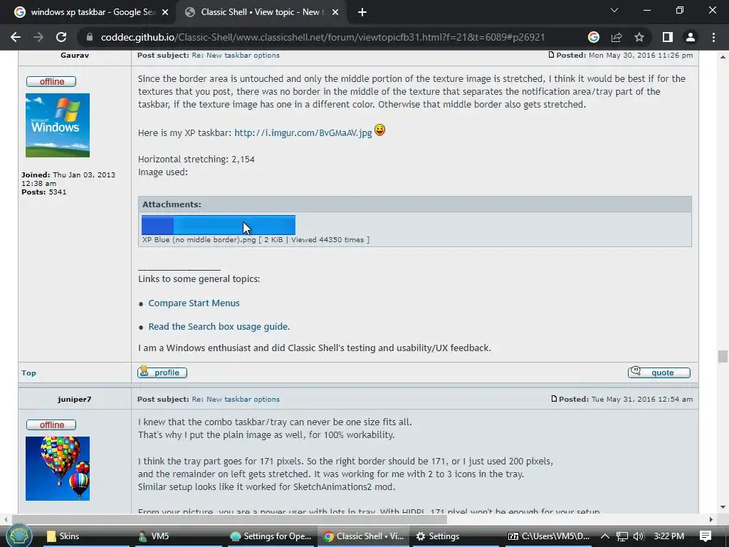Open the Start menu shell button

pyautogui.click(x=19, y=536)
